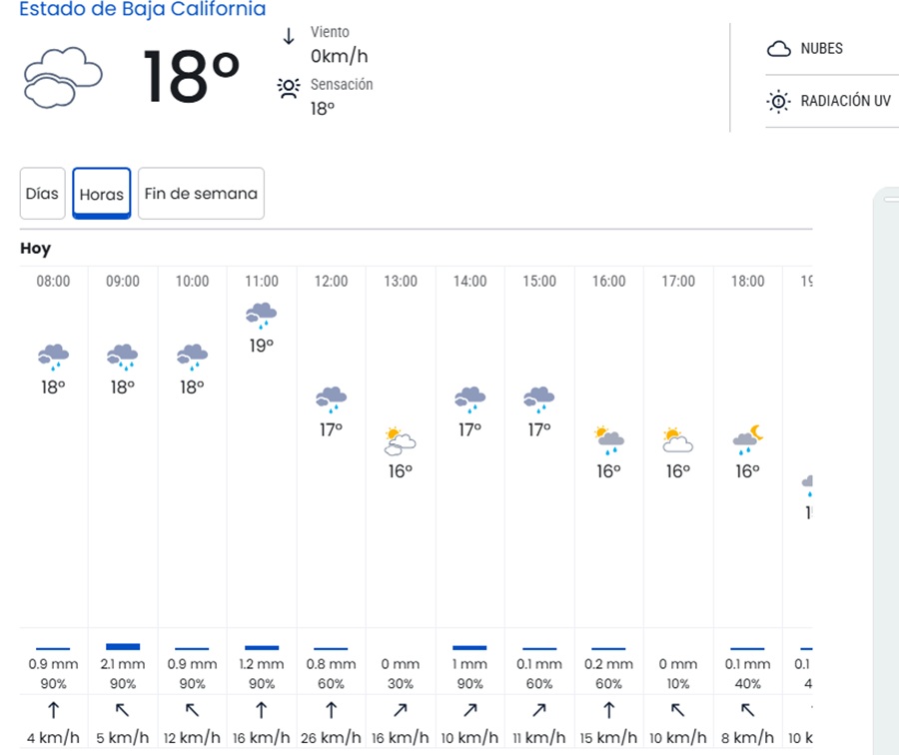Click the moon rain icon at 18:00
The image size is (899, 755).
coord(748,438)
